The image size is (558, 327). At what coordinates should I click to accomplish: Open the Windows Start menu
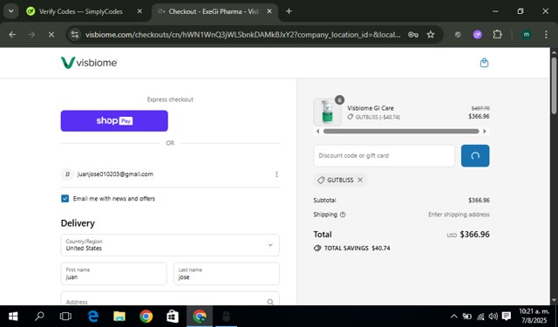[13, 316]
